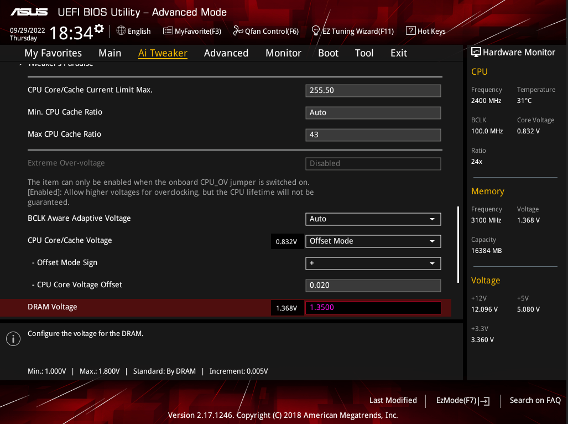This screenshot has width=568, height=424.
Task: Select the Ai Tweaker tab
Action: pos(163,53)
